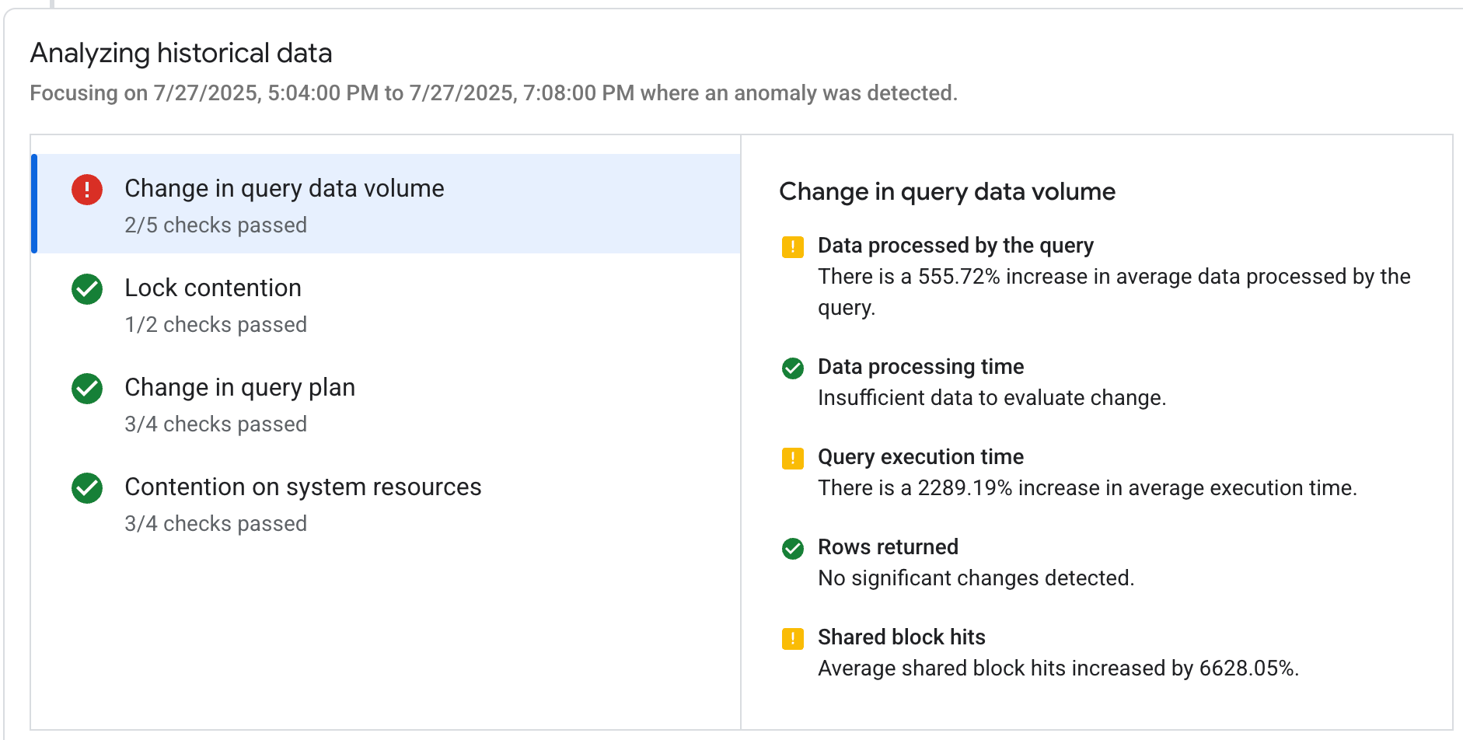Click the yellow warning icon beside Query execution time
The height and width of the screenshot is (740, 1463).
[792, 457]
